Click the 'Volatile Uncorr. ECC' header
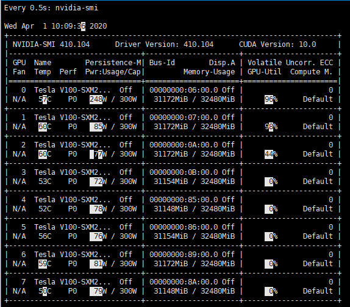This screenshot has width=350, height=307. coord(290,63)
